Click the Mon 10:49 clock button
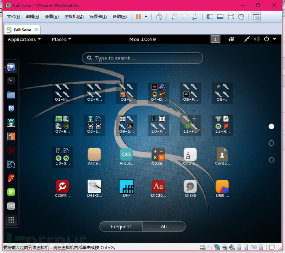The image size is (285, 253). pos(142,39)
